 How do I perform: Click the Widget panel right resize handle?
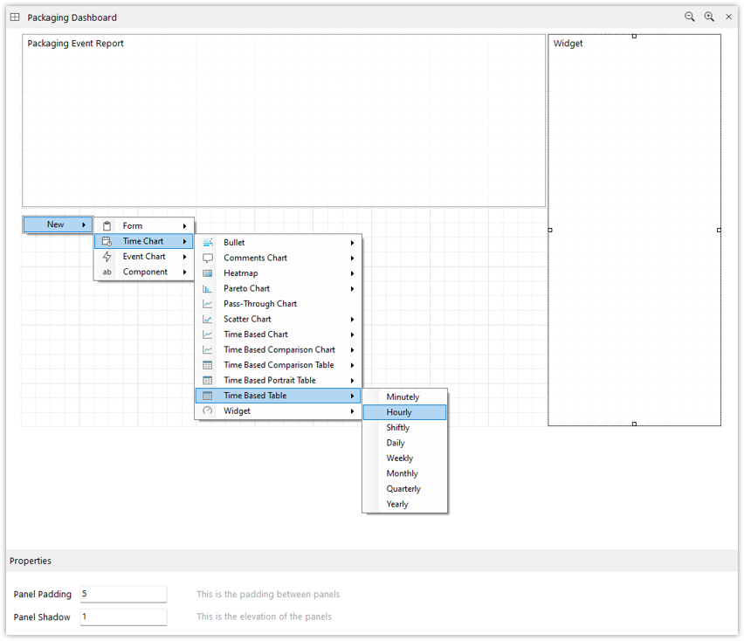click(x=719, y=231)
